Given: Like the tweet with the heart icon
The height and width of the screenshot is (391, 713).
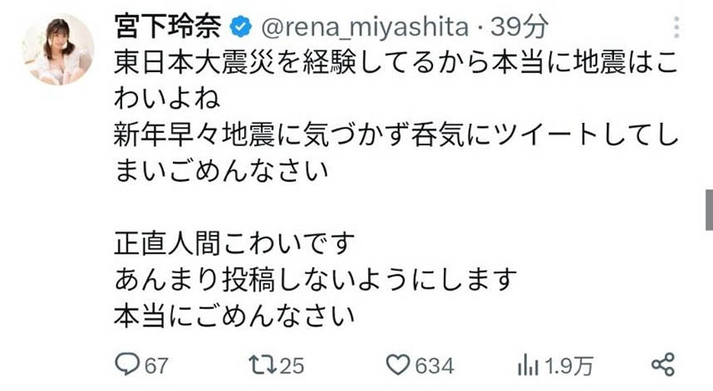Looking at the screenshot, I should coord(397,364).
